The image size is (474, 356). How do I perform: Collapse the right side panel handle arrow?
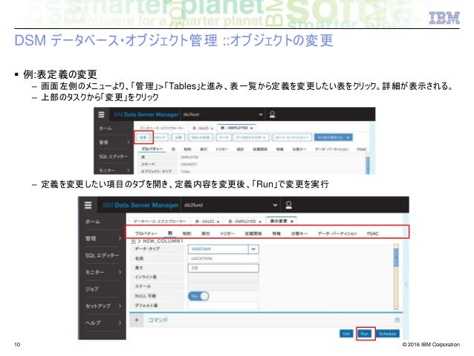[x=406, y=285]
